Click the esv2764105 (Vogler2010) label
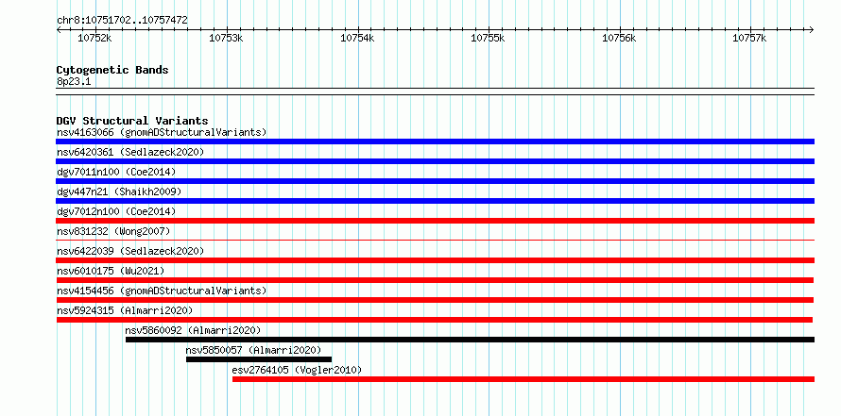This screenshot has width=841, height=416. [297, 370]
